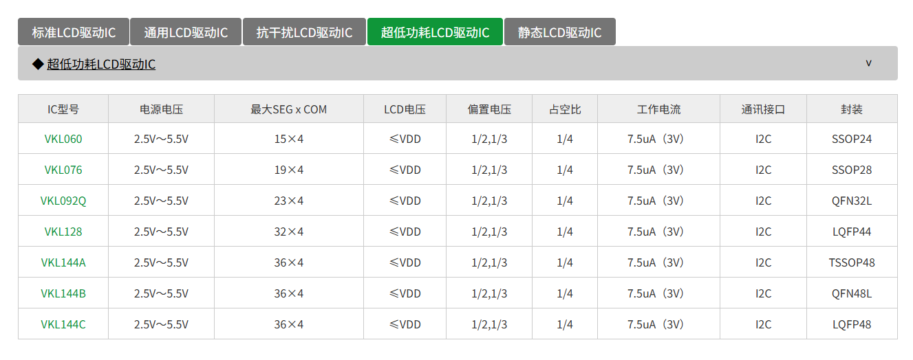Collapse the section using the chevron arrow
913x360 pixels.
tap(868, 63)
